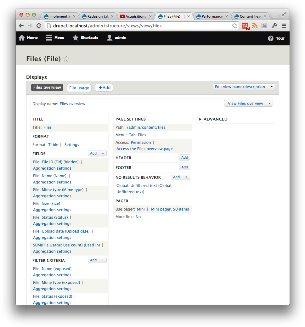Viewport: 305px width, 327px height.
Task: Click the Todoist extension icon with badge 7
Action: tap(246, 25)
